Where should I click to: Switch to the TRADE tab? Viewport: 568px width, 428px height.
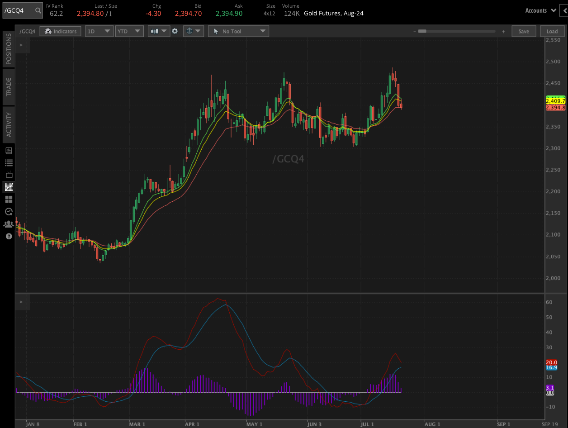coord(8,86)
